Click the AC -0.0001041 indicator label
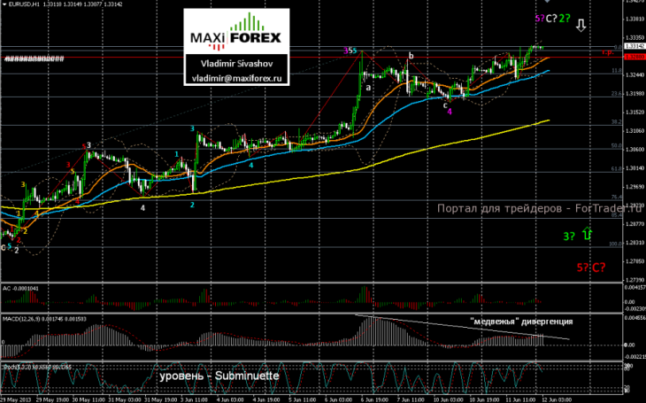The height and width of the screenshot is (403, 646). coord(20,289)
